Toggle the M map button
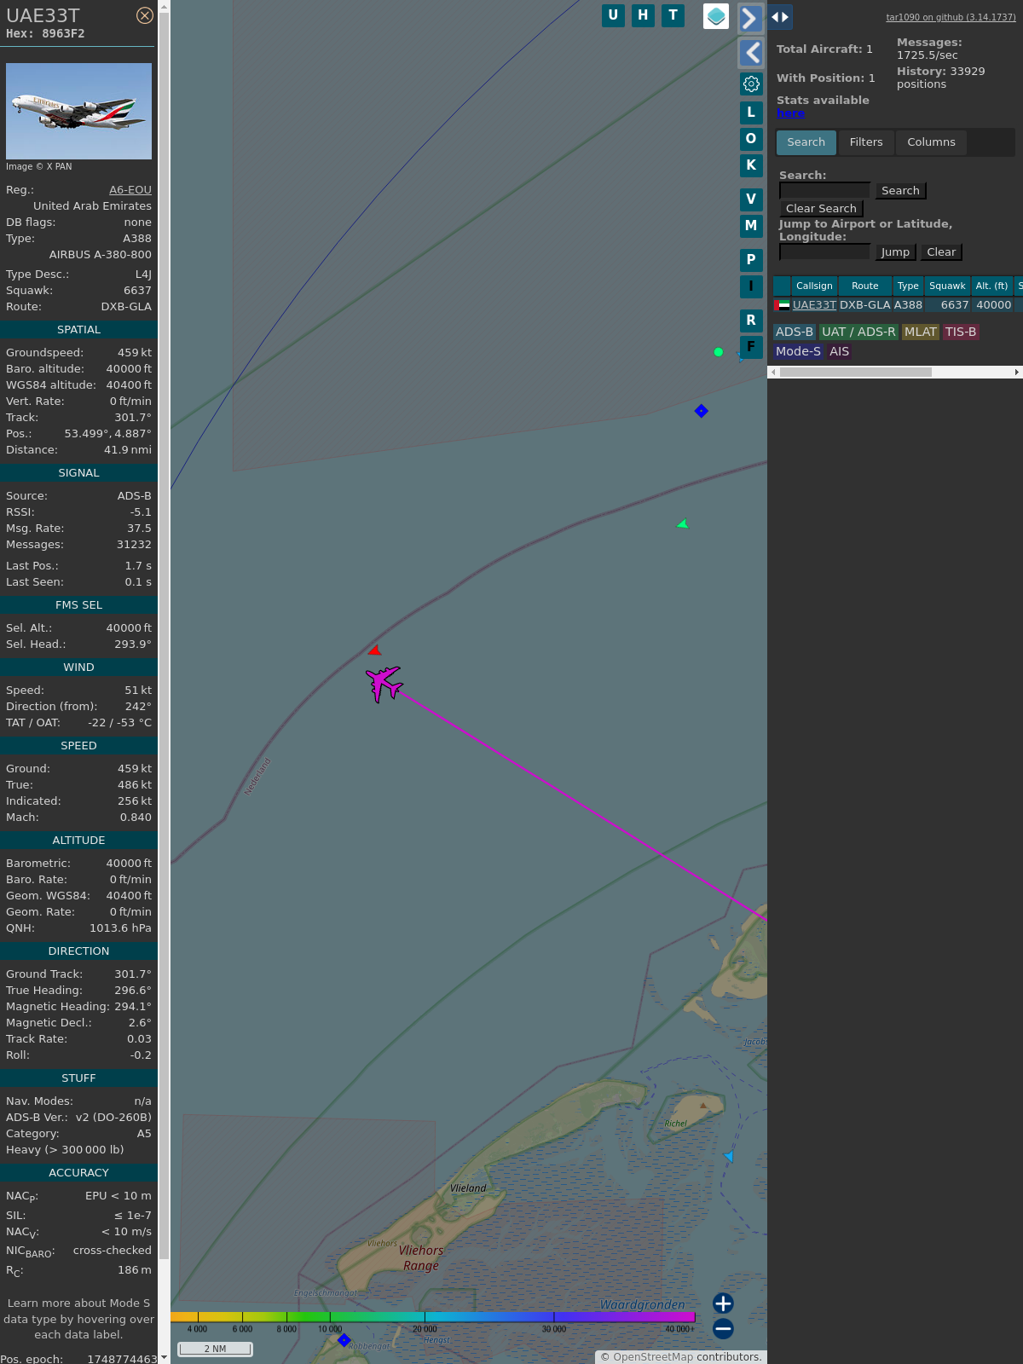Screen dimensions: 1023x1364 click(x=751, y=226)
